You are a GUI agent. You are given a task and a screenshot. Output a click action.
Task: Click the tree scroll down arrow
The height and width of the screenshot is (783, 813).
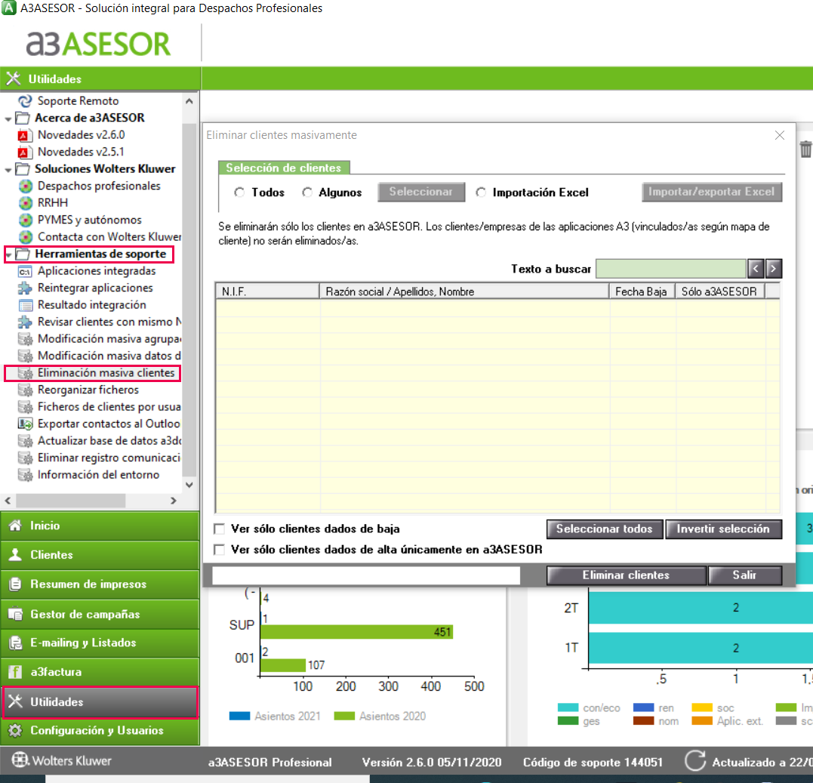pos(189,485)
